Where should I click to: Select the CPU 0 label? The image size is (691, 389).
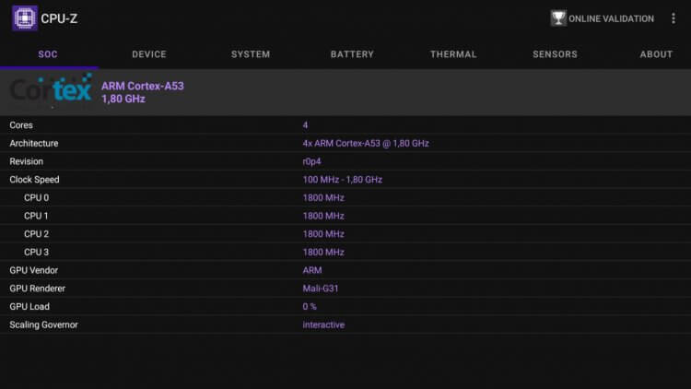click(37, 197)
